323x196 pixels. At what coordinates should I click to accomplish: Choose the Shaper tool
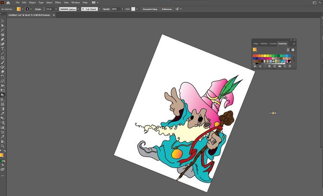[3, 67]
